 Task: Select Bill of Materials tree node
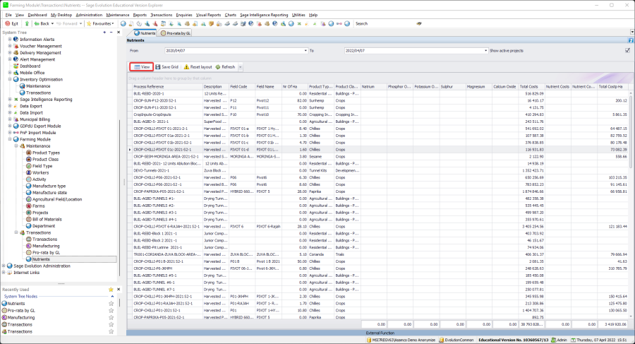tap(48, 219)
